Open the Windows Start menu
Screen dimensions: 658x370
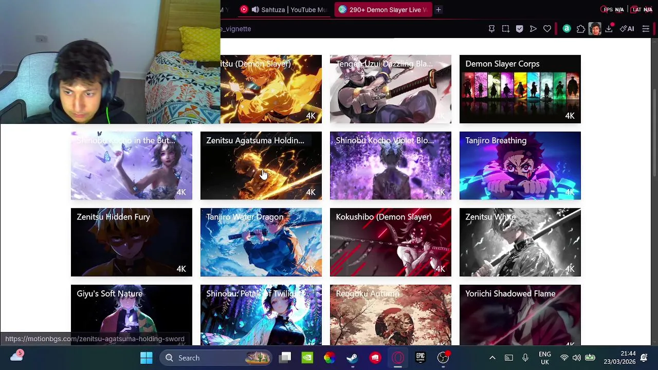click(x=147, y=358)
